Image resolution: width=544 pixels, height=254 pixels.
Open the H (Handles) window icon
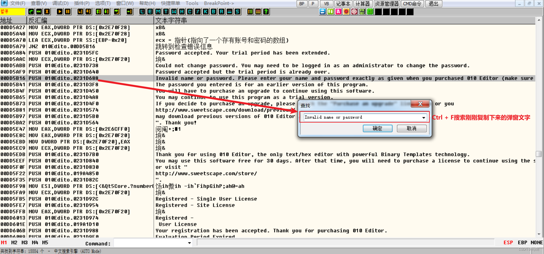click(x=182, y=12)
